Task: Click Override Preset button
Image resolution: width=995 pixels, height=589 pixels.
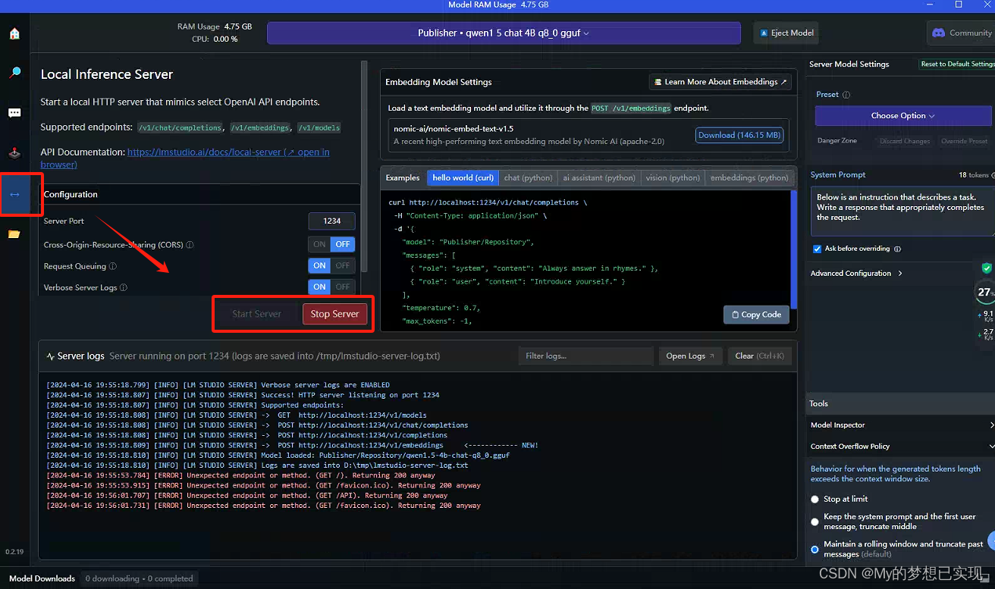Action: pyautogui.click(x=964, y=141)
